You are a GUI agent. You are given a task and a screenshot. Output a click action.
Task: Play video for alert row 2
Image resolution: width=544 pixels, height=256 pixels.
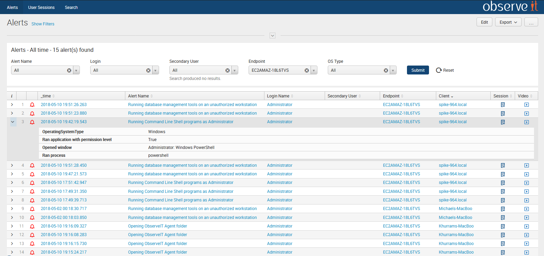[x=526, y=114]
